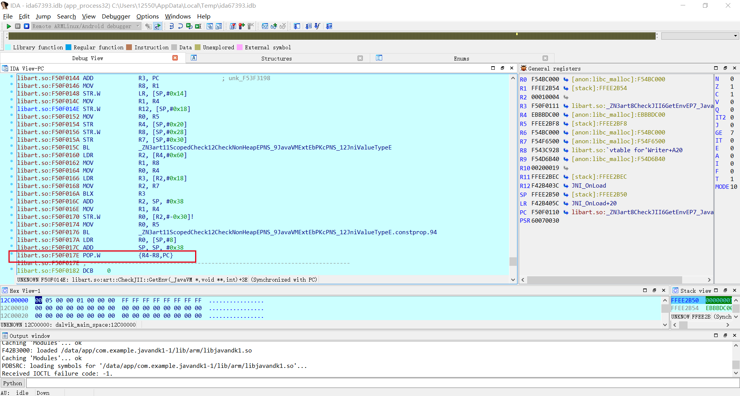Click the Add breakpoint toolbar icon
Viewport: 740px width, 396px height.
pyautogui.click(x=242, y=26)
